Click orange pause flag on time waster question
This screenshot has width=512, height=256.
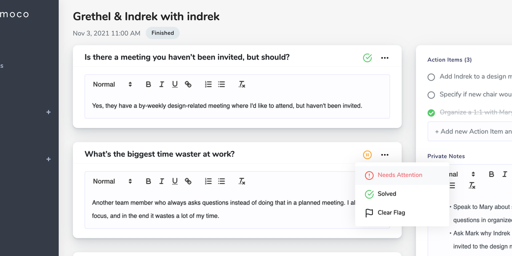367,155
